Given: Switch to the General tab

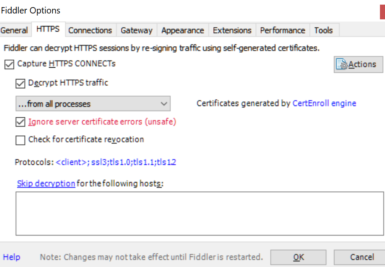Looking at the screenshot, I should pyautogui.click(x=14, y=30).
